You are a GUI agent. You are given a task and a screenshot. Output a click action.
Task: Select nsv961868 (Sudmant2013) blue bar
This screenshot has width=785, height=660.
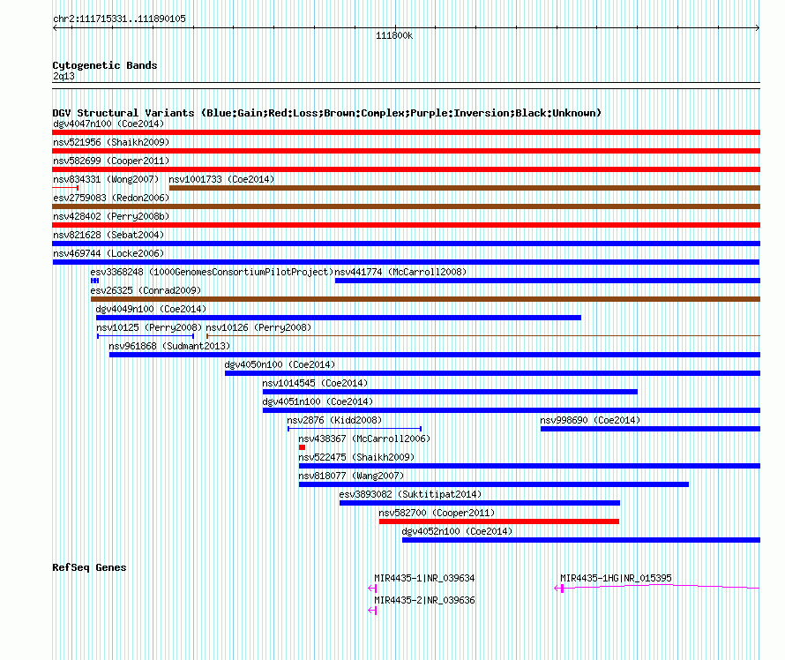click(x=435, y=355)
